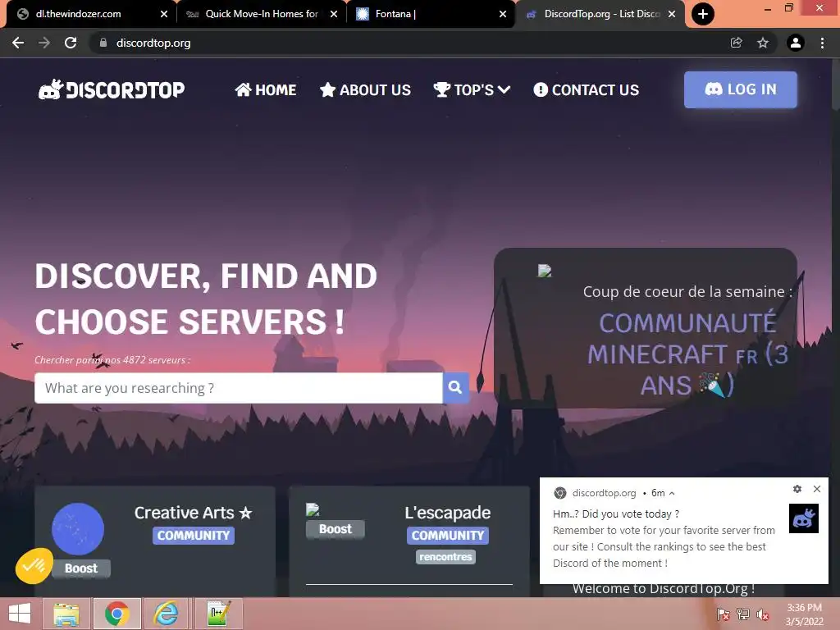Click the Boost badge under Creative Arts avatar
This screenshot has width=840, height=630.
pyautogui.click(x=81, y=568)
